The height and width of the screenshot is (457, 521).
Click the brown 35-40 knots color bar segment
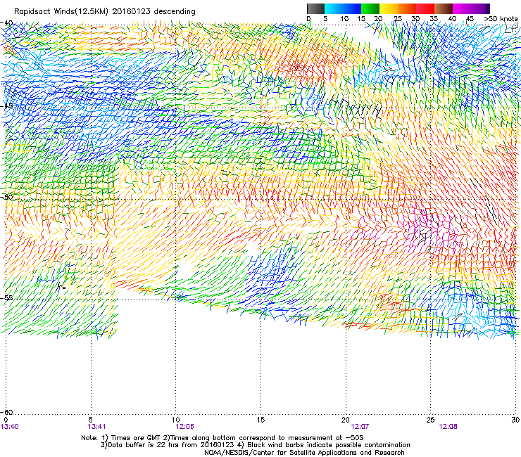[x=444, y=8]
